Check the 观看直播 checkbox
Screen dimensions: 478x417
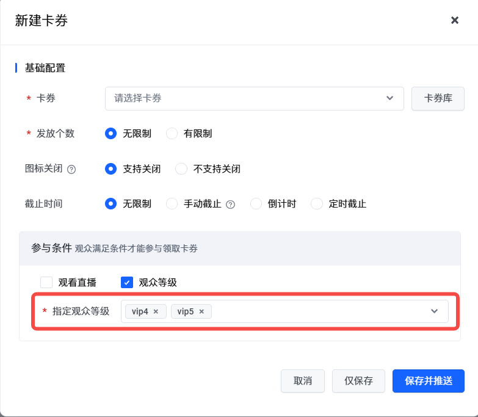(x=46, y=282)
